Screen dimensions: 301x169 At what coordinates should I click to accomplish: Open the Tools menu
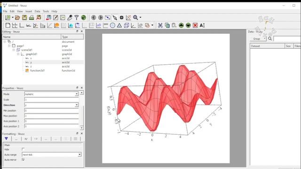point(46,11)
